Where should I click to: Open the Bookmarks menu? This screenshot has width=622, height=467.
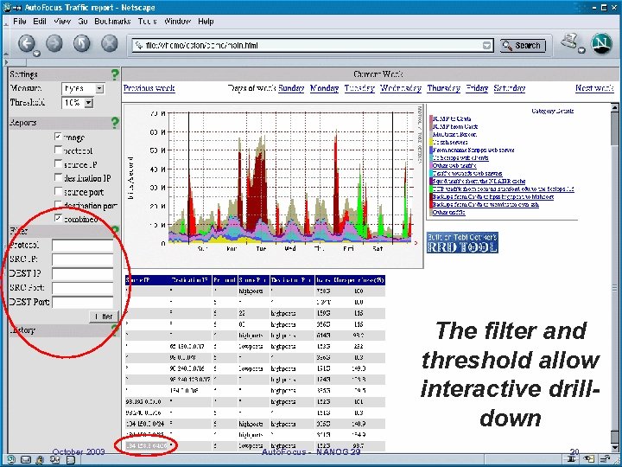coord(112,22)
